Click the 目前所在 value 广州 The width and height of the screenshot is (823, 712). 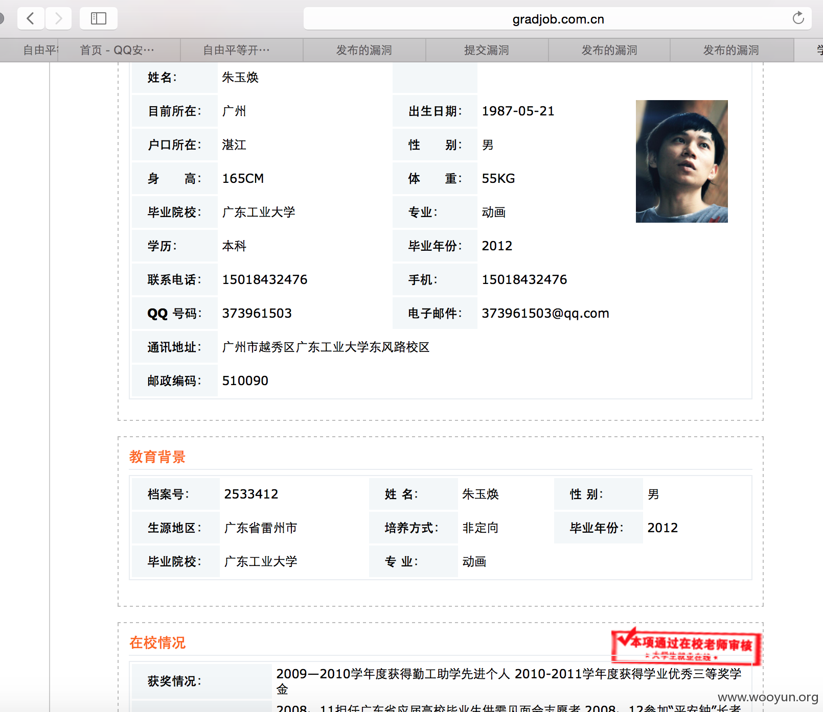click(234, 111)
